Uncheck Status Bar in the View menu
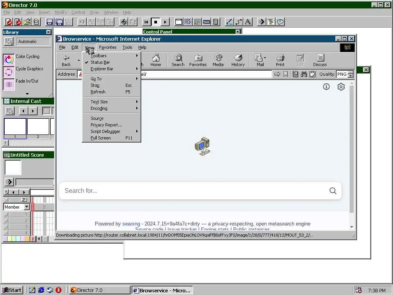This screenshot has height=295, width=393. click(112, 62)
